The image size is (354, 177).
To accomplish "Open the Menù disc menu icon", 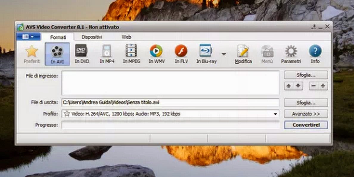I will tap(267, 54).
